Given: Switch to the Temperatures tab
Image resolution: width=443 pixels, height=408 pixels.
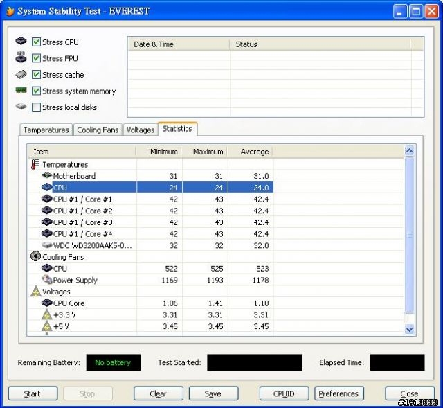Looking at the screenshot, I should pos(46,130).
